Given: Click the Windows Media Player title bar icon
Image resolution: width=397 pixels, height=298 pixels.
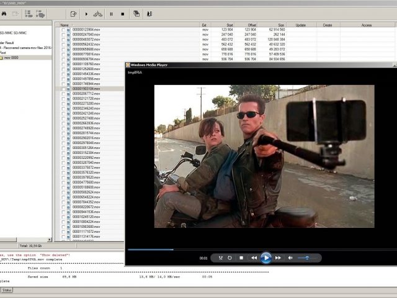Looking at the screenshot, I should pyautogui.click(x=128, y=65).
